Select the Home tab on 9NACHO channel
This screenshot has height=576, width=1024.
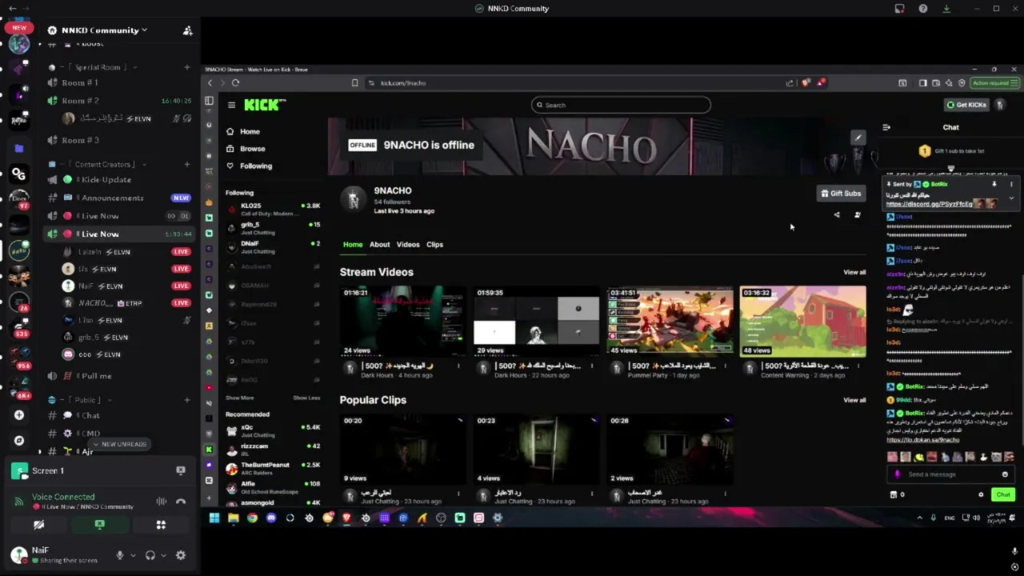tap(353, 245)
